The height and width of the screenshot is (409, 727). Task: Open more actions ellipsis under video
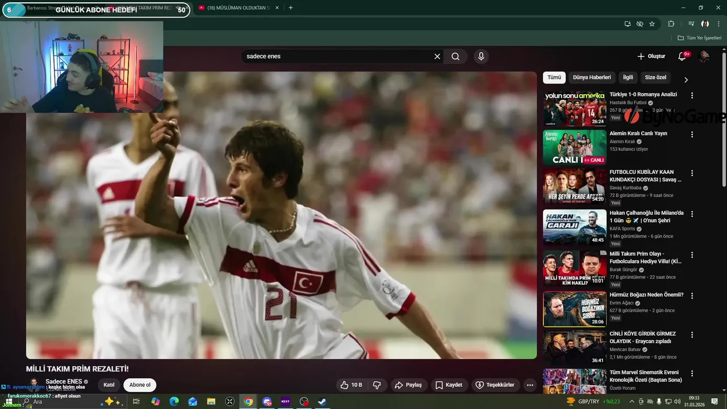click(530, 385)
